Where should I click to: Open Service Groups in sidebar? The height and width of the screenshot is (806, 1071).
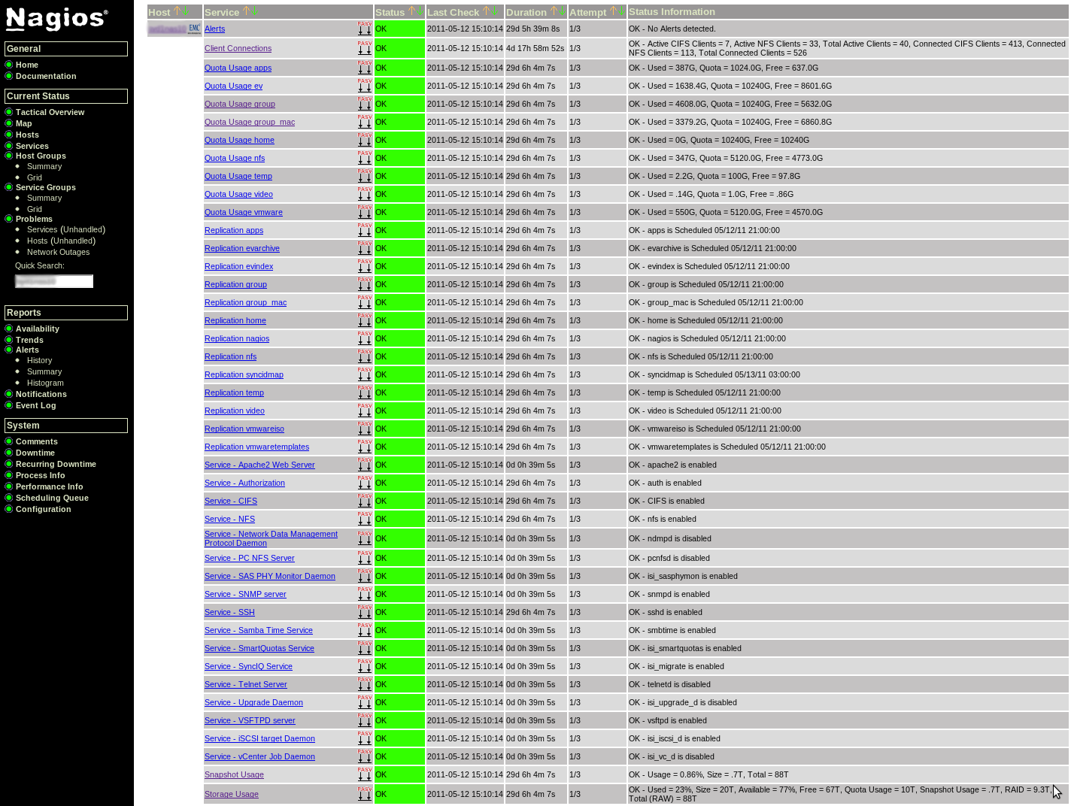click(x=46, y=187)
